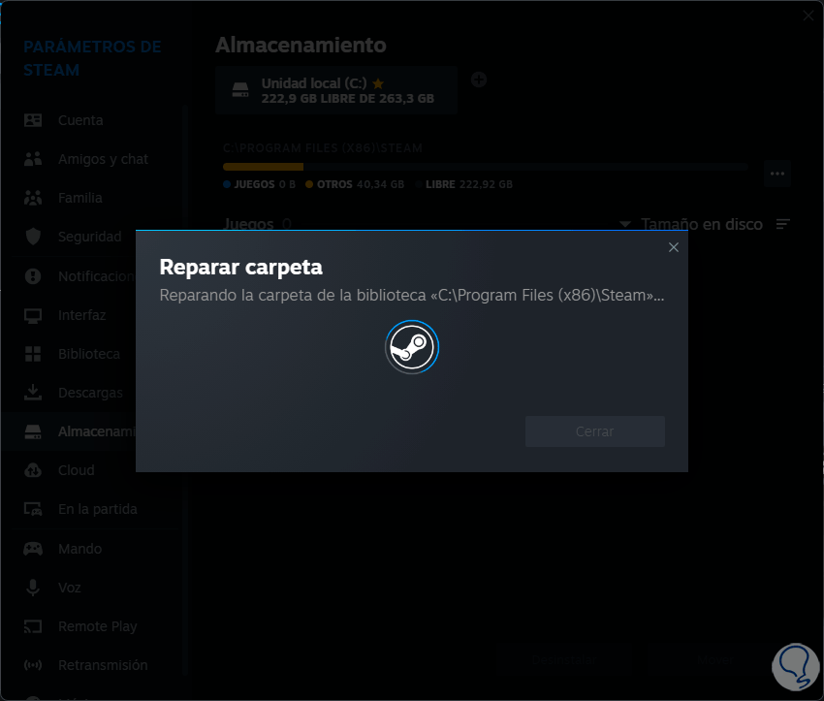Click the sort order lines icon

(x=783, y=224)
